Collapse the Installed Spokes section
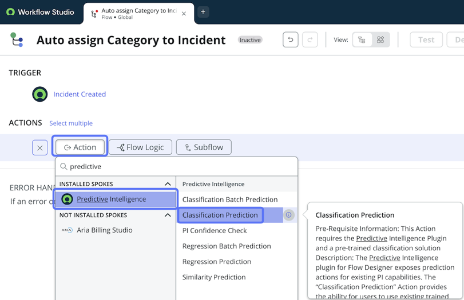Image resolution: width=464 pixels, height=300 pixels. tap(168, 184)
